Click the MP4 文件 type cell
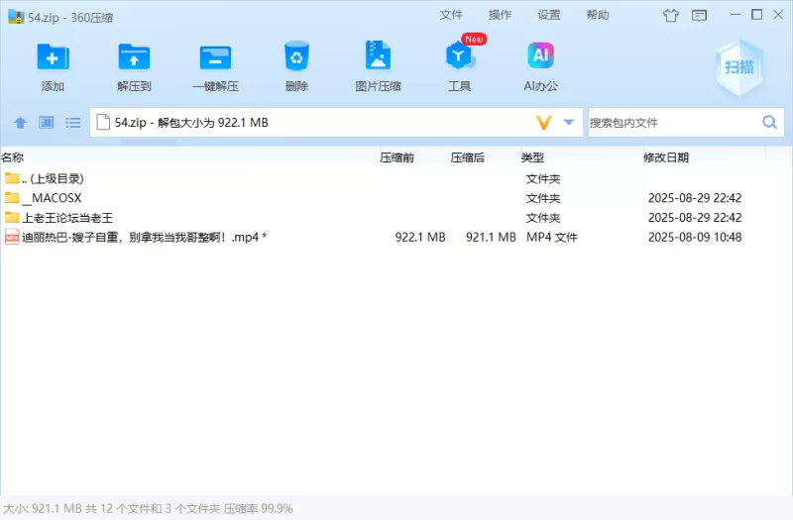 click(552, 237)
